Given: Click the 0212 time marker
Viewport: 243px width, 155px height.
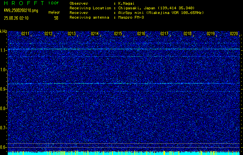Looking at the screenshot, I should (48, 34).
